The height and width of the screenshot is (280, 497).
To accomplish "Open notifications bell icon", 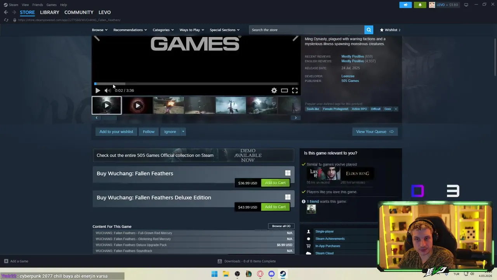I will [x=420, y=5].
